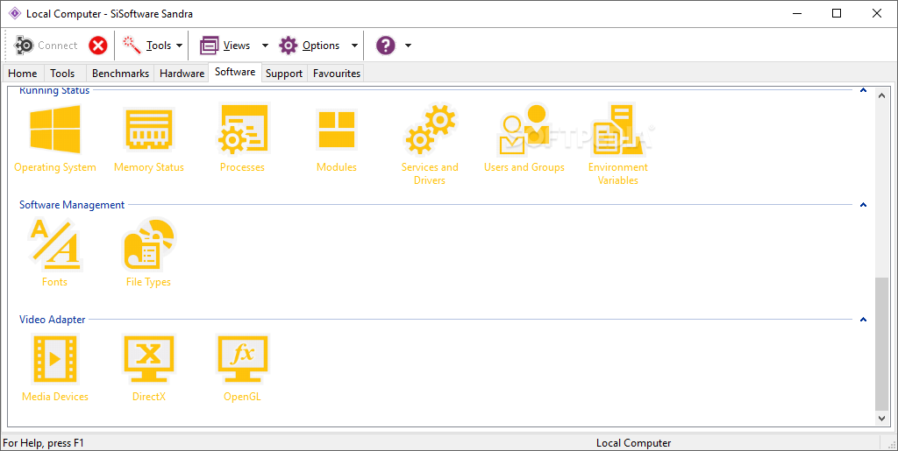Screen dimensions: 898x451
Task: Click 'Local Computer' in the status bar
Action: coord(633,443)
